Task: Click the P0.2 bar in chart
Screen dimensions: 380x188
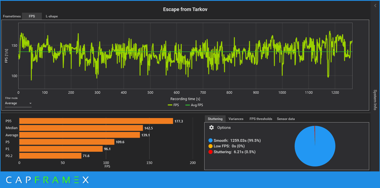Action: (50, 156)
